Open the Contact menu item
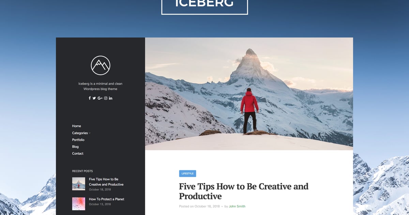Viewport: 409px width, 215px height. click(x=78, y=153)
